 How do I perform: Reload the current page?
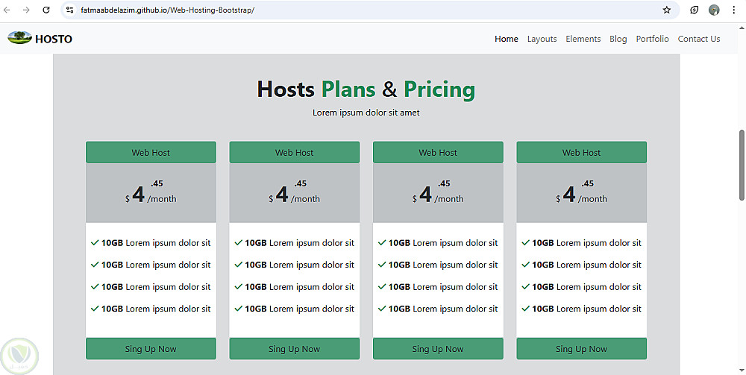46,10
